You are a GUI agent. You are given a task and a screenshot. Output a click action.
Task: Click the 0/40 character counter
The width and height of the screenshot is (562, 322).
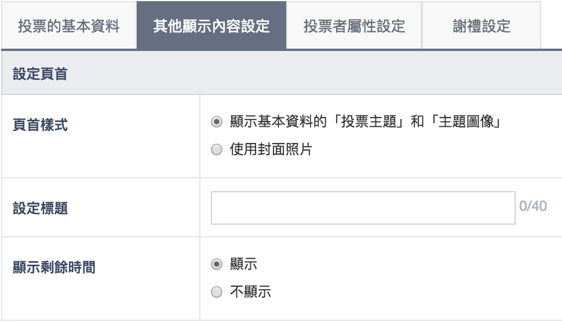(x=533, y=207)
